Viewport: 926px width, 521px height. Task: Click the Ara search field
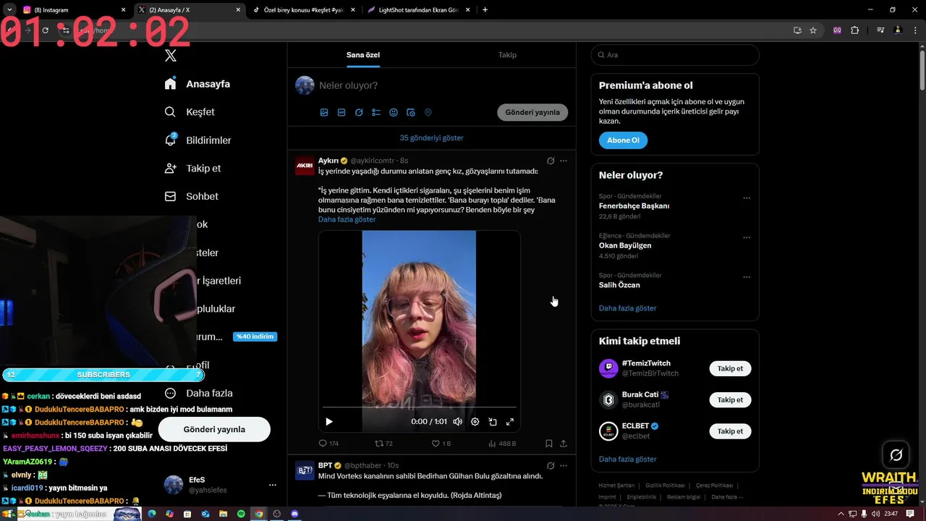pyautogui.click(x=675, y=55)
